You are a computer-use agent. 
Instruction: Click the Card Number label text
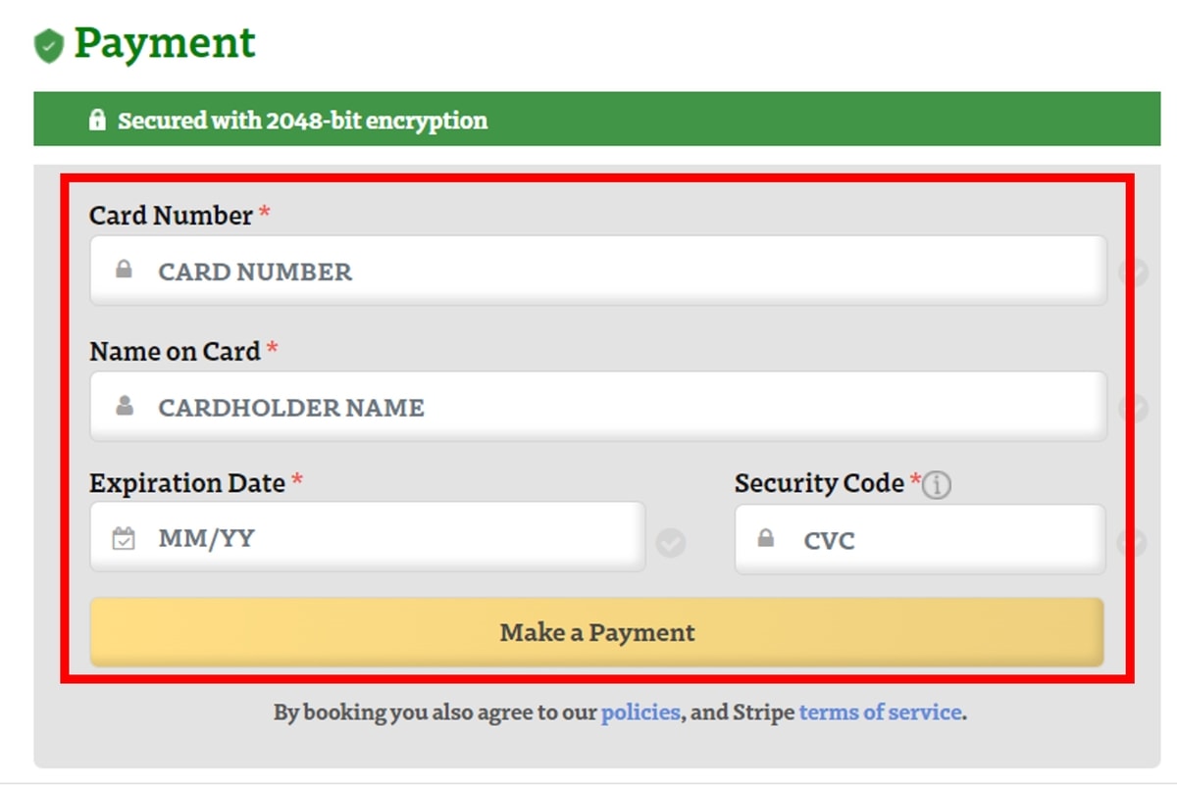click(172, 215)
